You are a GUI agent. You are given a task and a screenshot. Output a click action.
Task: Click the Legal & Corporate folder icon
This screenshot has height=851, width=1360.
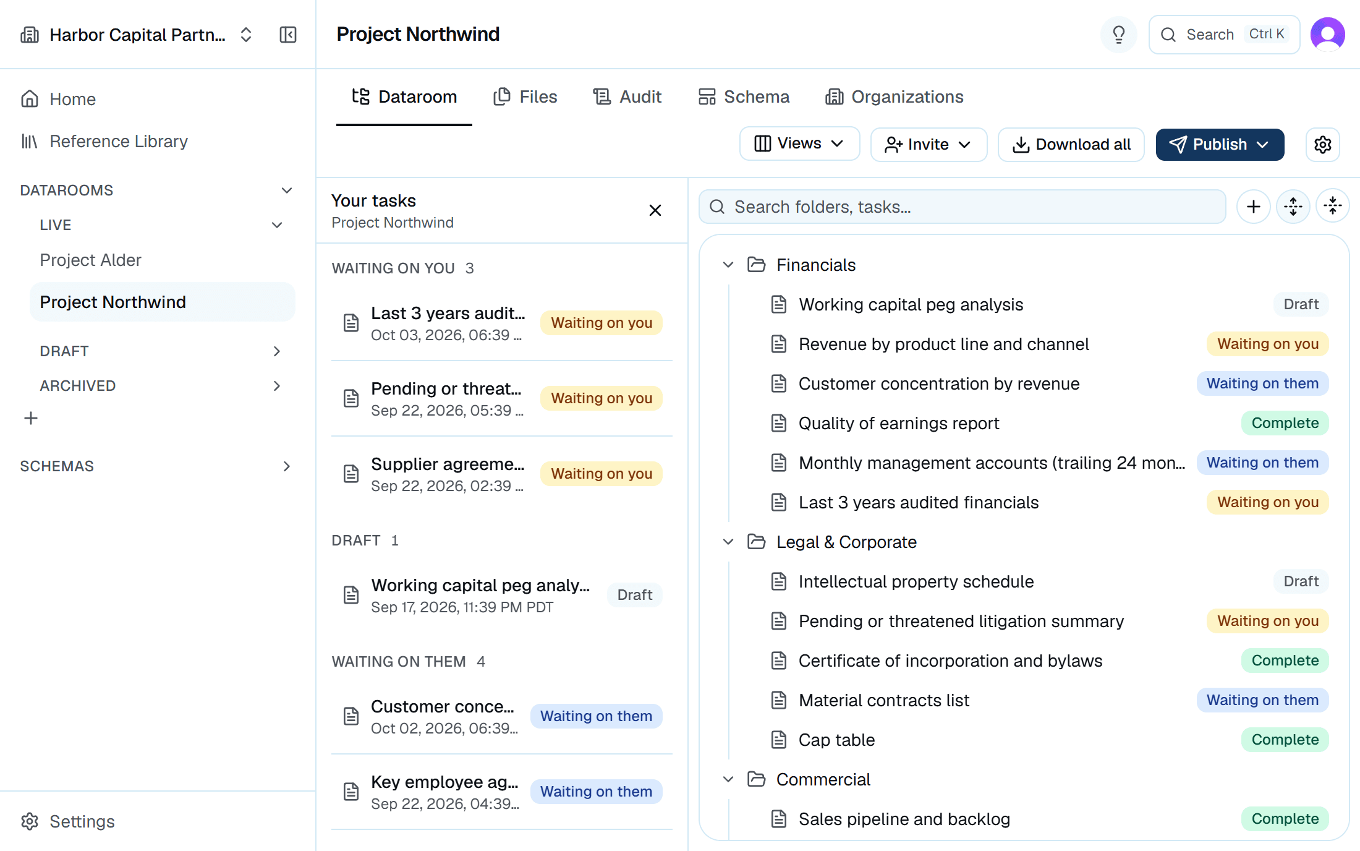[x=756, y=542]
